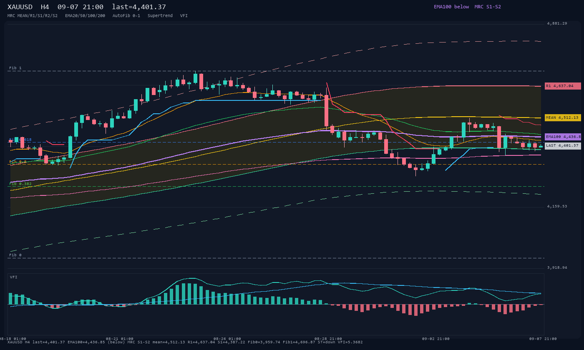Click the yellow MEAN 4,512.13 price tag

coord(563,117)
